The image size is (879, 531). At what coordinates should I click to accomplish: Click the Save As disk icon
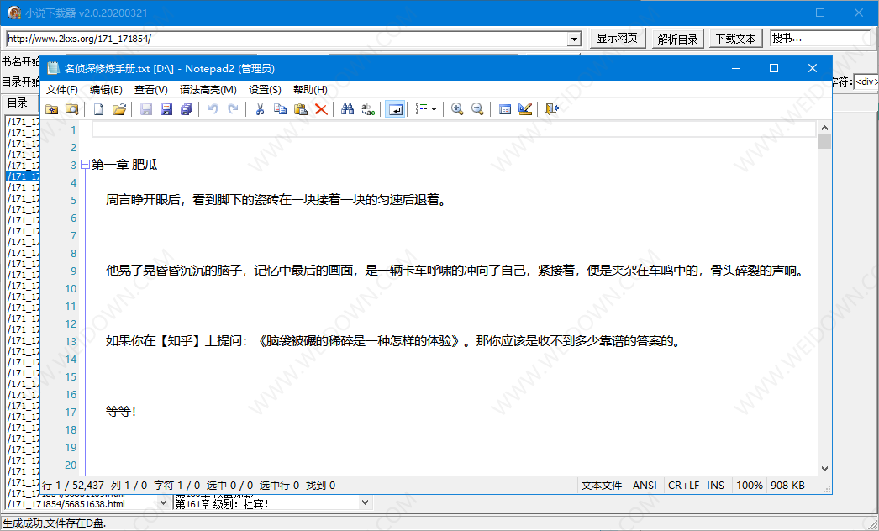pyautogui.click(x=166, y=109)
